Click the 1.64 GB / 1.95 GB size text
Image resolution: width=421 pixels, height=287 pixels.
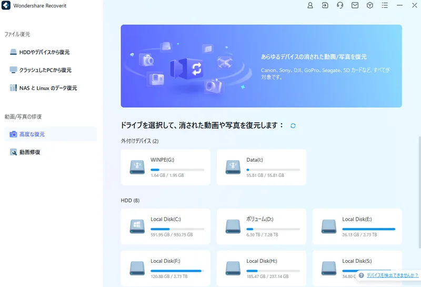(167, 175)
